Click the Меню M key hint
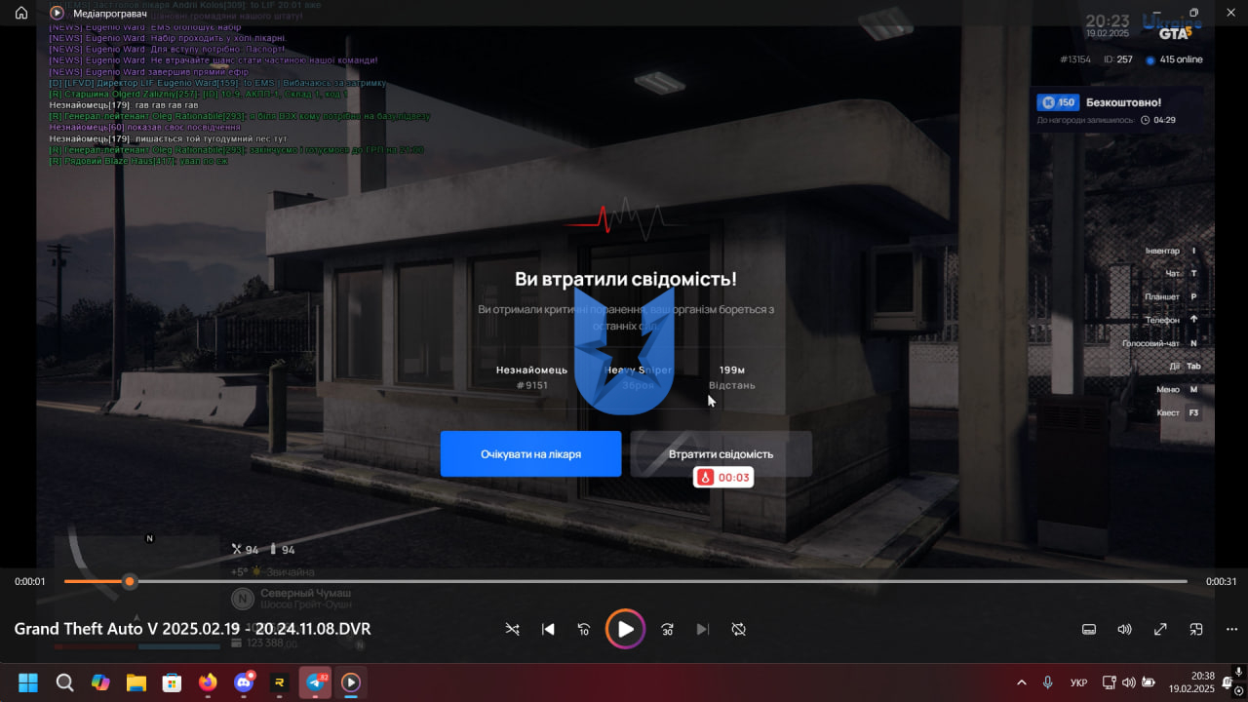 1179,390
